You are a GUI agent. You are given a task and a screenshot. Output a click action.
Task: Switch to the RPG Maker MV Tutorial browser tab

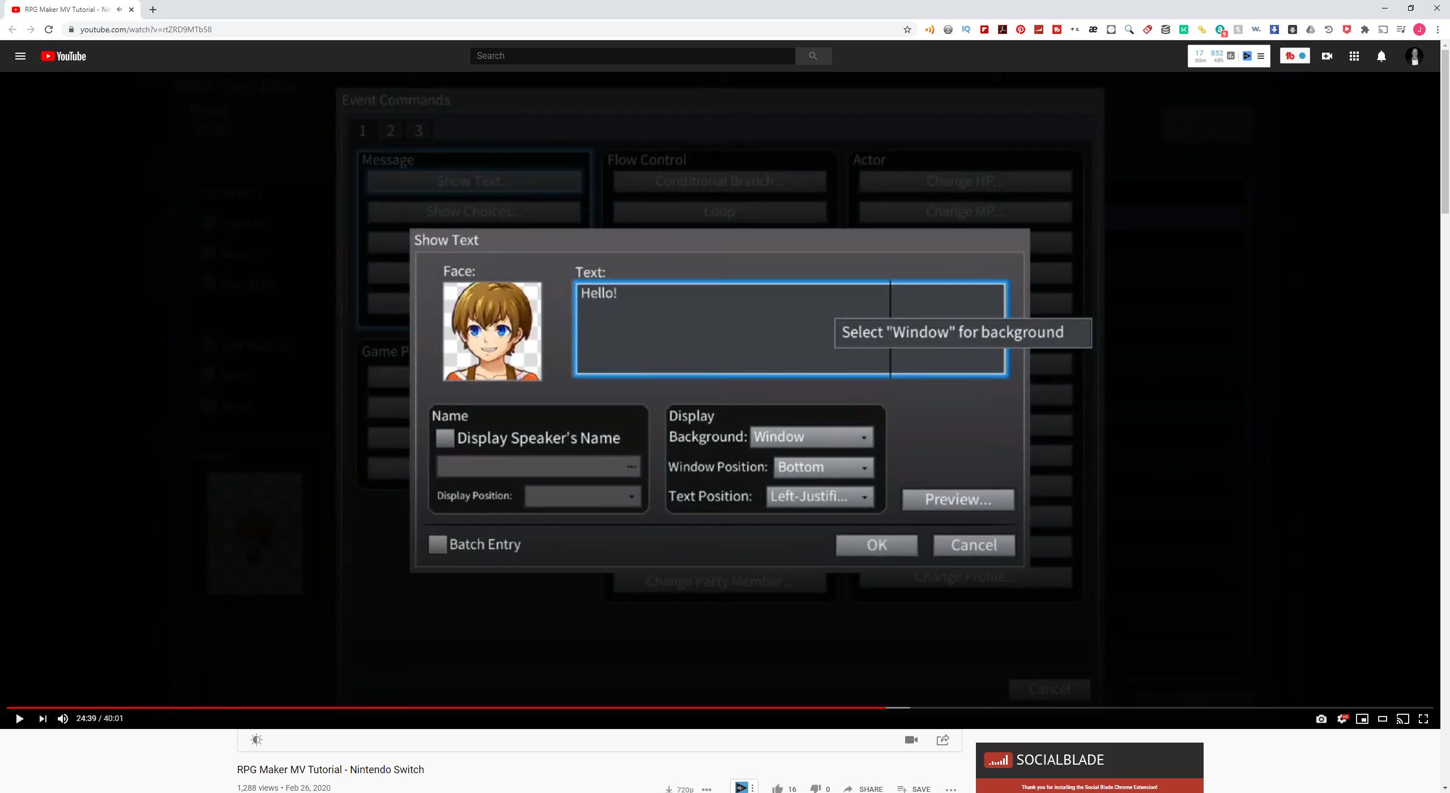coord(71,10)
